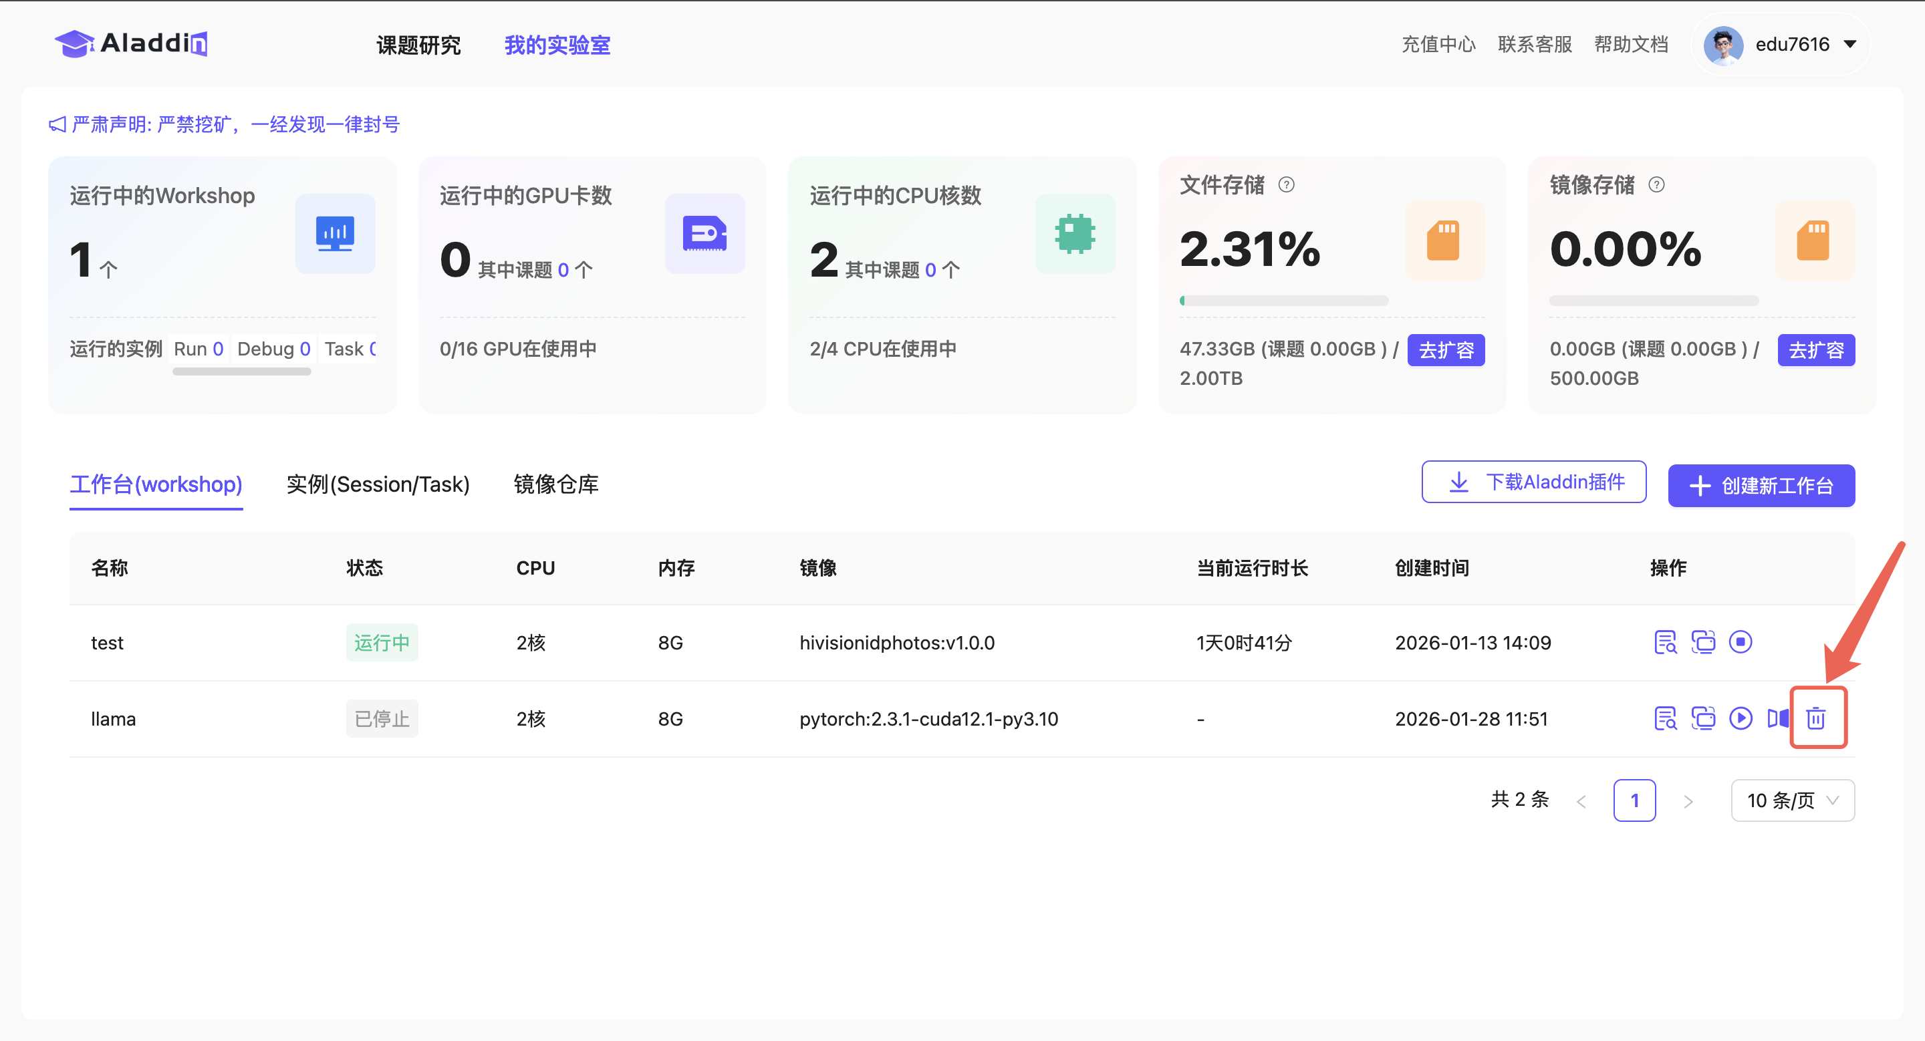This screenshot has height=1041, width=1925.
Task: Click 下载Aladdin插件 button
Action: point(1533,482)
